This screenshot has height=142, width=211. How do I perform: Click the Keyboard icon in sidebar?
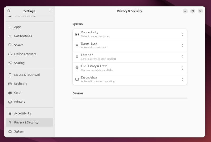click(10, 84)
